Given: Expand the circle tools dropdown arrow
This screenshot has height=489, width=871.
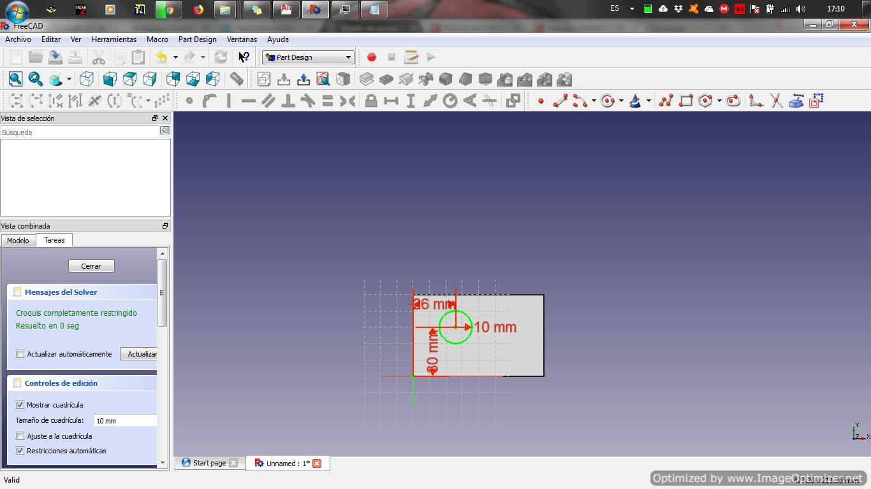Looking at the screenshot, I should [621, 101].
